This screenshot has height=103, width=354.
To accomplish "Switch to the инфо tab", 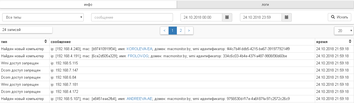I will pyautogui.click(x=88, y=5).
